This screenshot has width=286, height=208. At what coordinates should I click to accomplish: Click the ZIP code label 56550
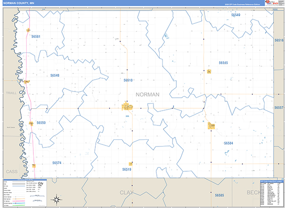pyautogui.click(x=41, y=123)
